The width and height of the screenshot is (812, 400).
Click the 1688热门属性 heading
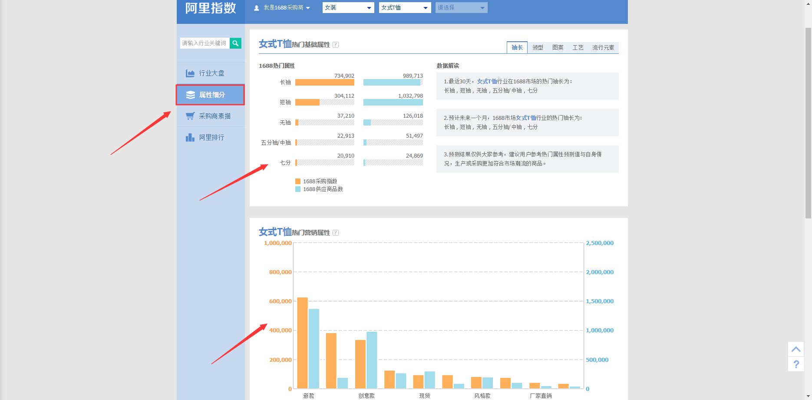click(x=277, y=66)
